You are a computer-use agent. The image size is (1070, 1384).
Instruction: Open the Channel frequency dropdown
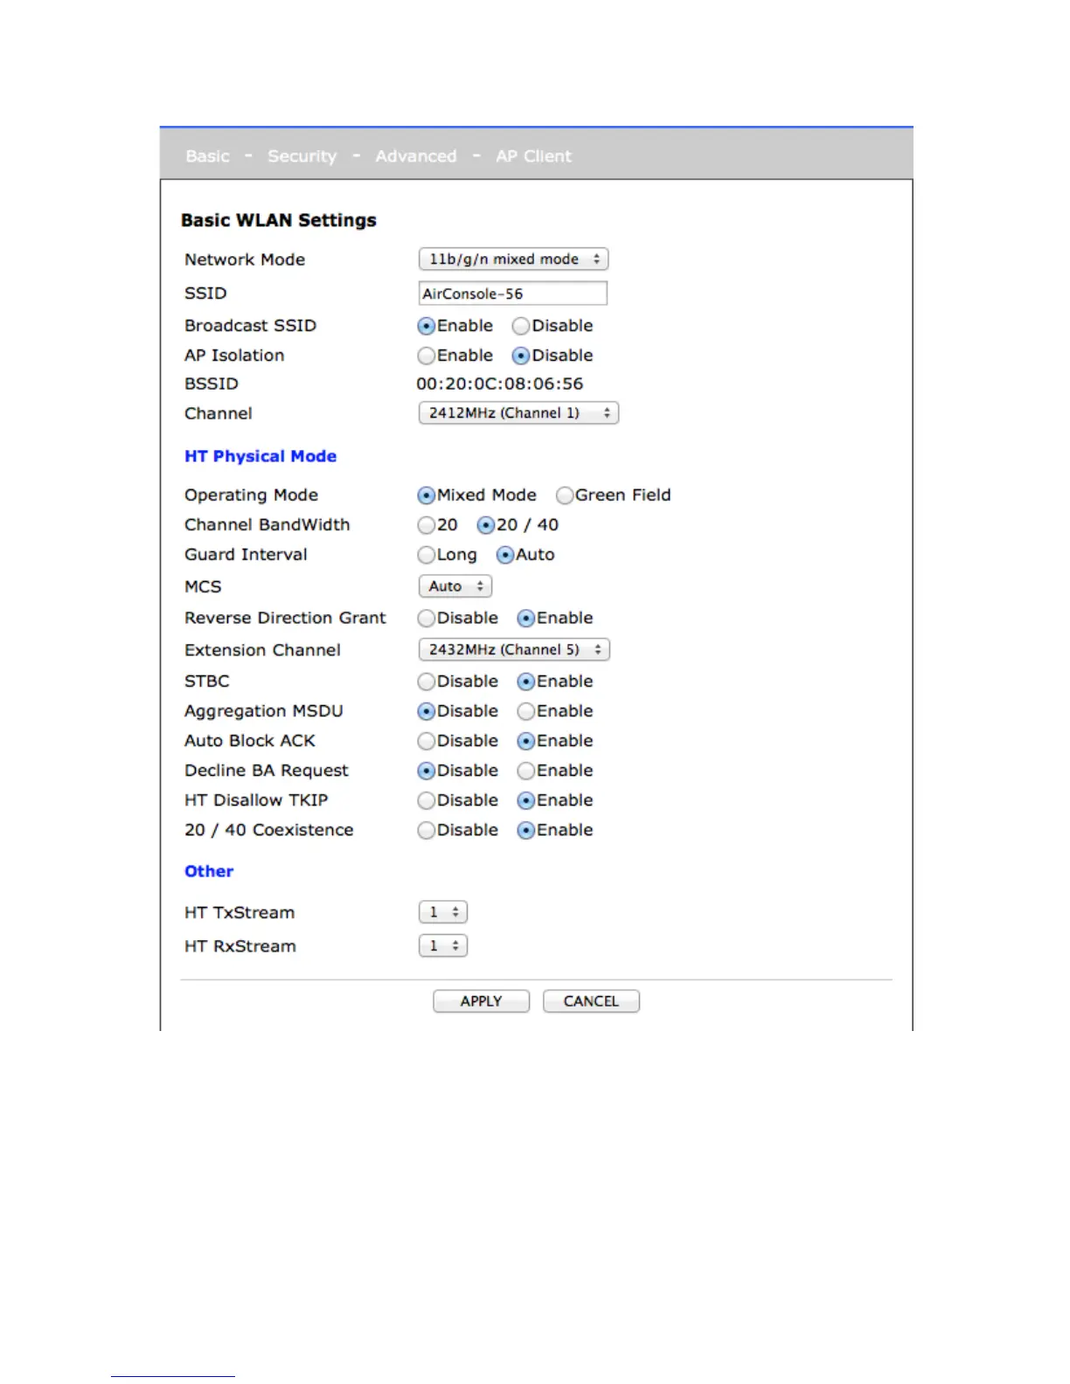pyautogui.click(x=518, y=413)
